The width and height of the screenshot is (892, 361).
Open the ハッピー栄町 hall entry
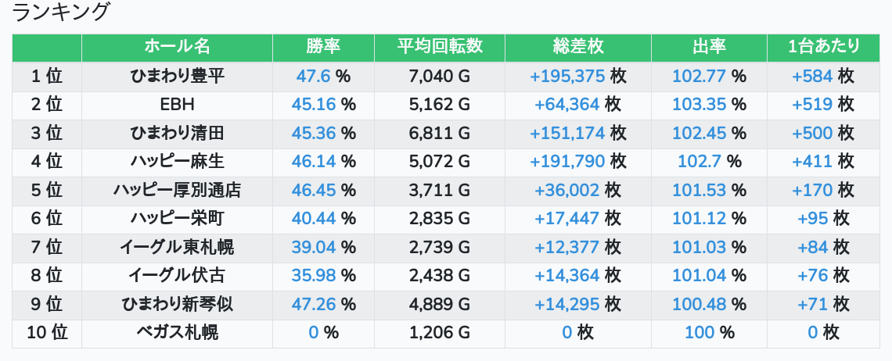tap(177, 219)
